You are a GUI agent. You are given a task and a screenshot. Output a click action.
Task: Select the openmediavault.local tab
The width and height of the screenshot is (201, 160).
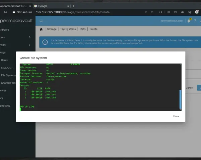pos(15,6)
